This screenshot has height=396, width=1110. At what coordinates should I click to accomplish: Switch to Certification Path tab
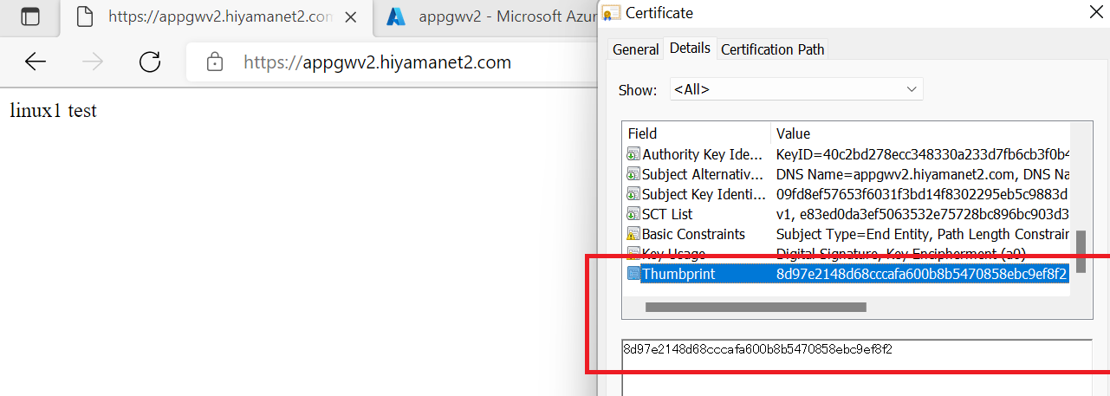pyautogui.click(x=773, y=49)
